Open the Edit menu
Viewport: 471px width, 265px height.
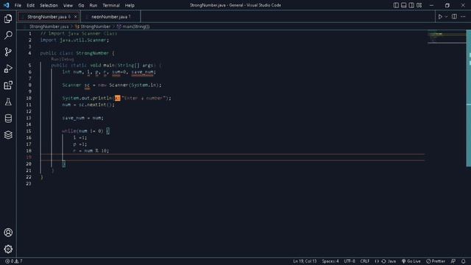(x=30, y=5)
